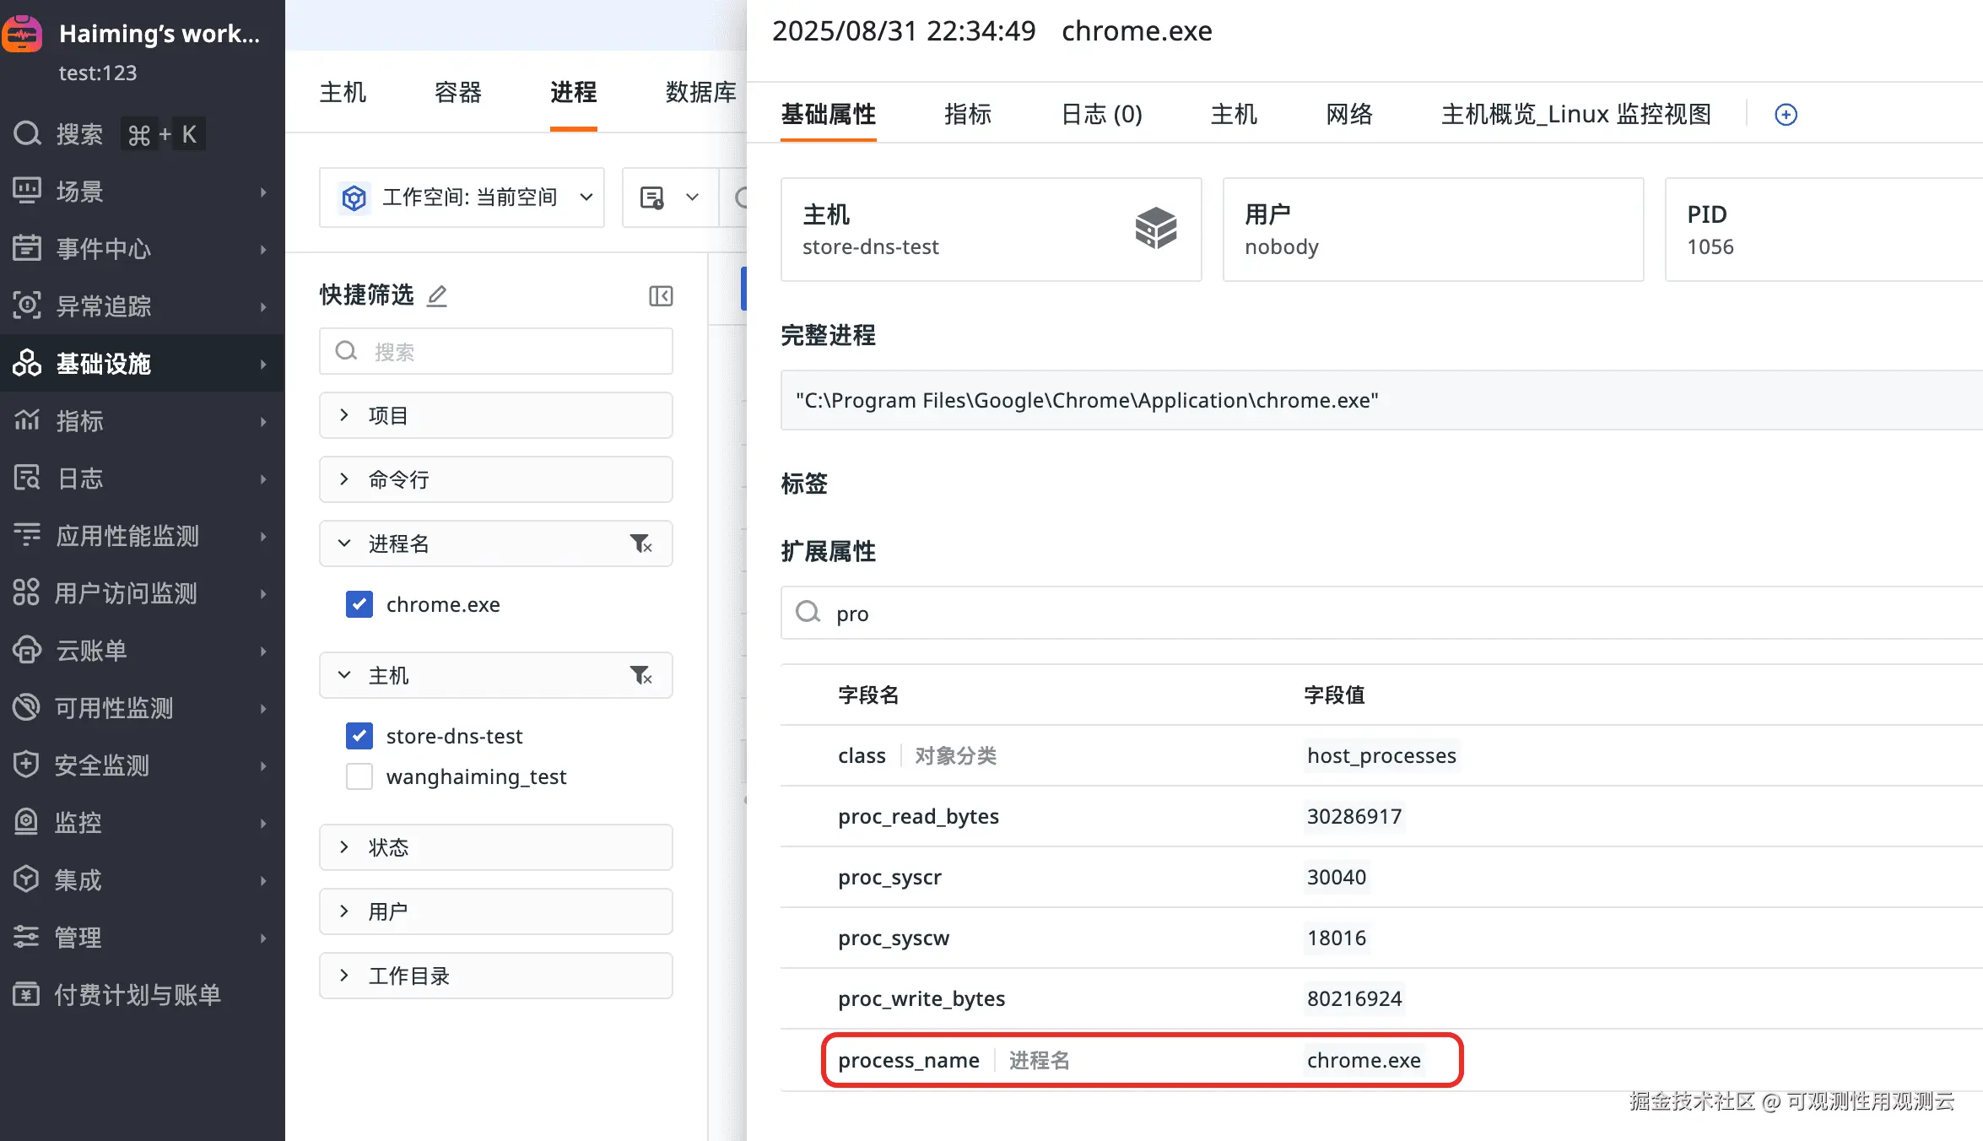This screenshot has width=1983, height=1141.
Task: Clear the 主机 filter
Action: [x=641, y=675]
